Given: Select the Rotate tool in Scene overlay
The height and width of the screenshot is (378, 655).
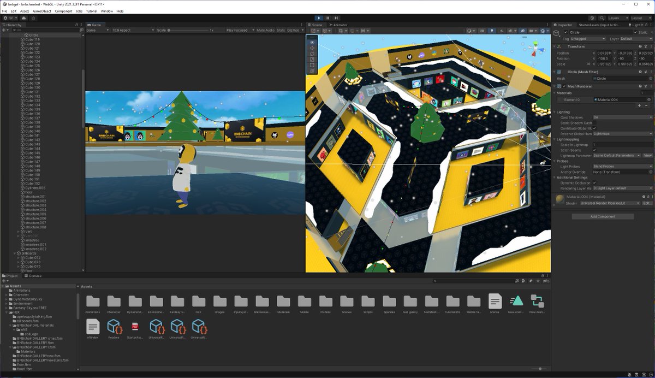Looking at the screenshot, I should click(312, 54).
